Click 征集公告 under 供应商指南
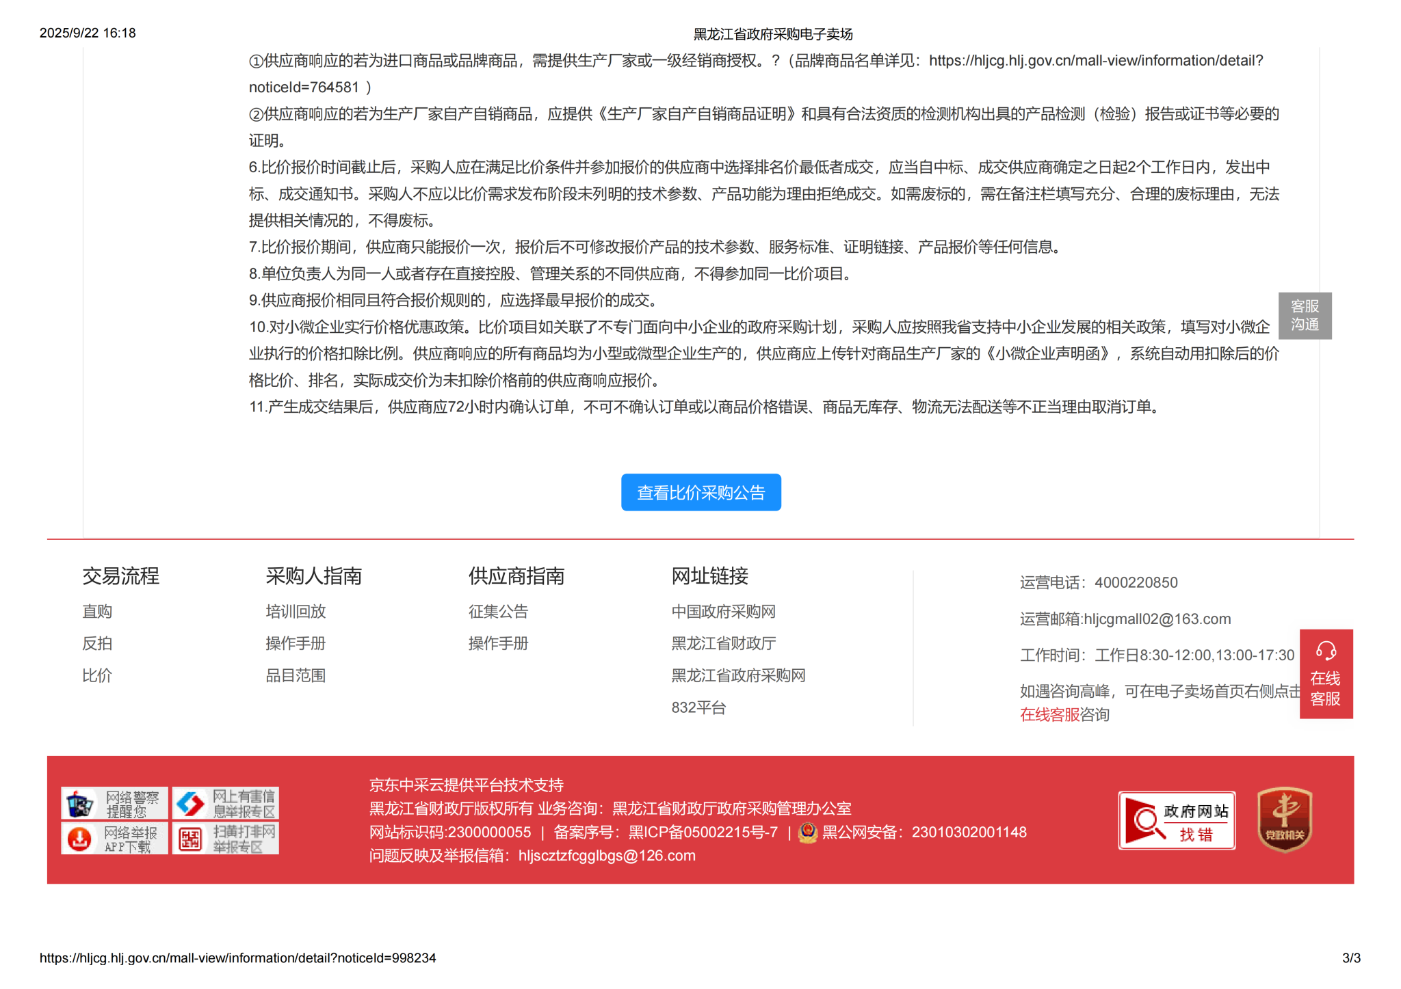This screenshot has width=1401, height=989. click(x=498, y=611)
